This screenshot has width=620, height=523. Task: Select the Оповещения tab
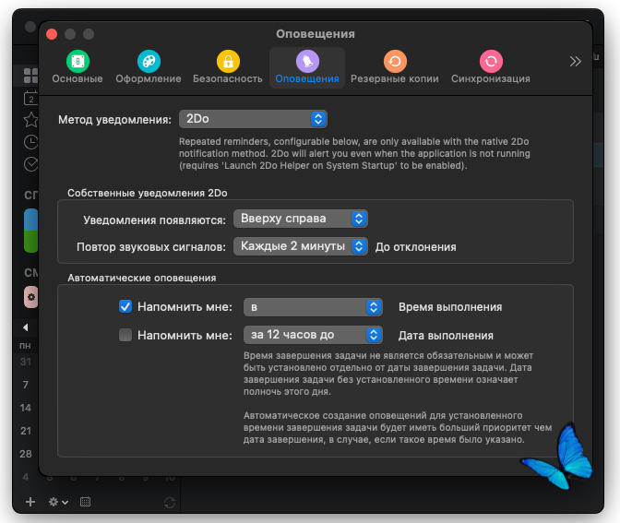pyautogui.click(x=307, y=67)
